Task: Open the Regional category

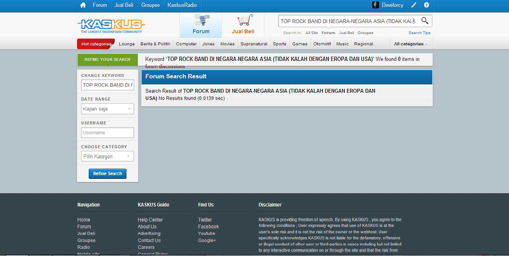Action: (363, 44)
